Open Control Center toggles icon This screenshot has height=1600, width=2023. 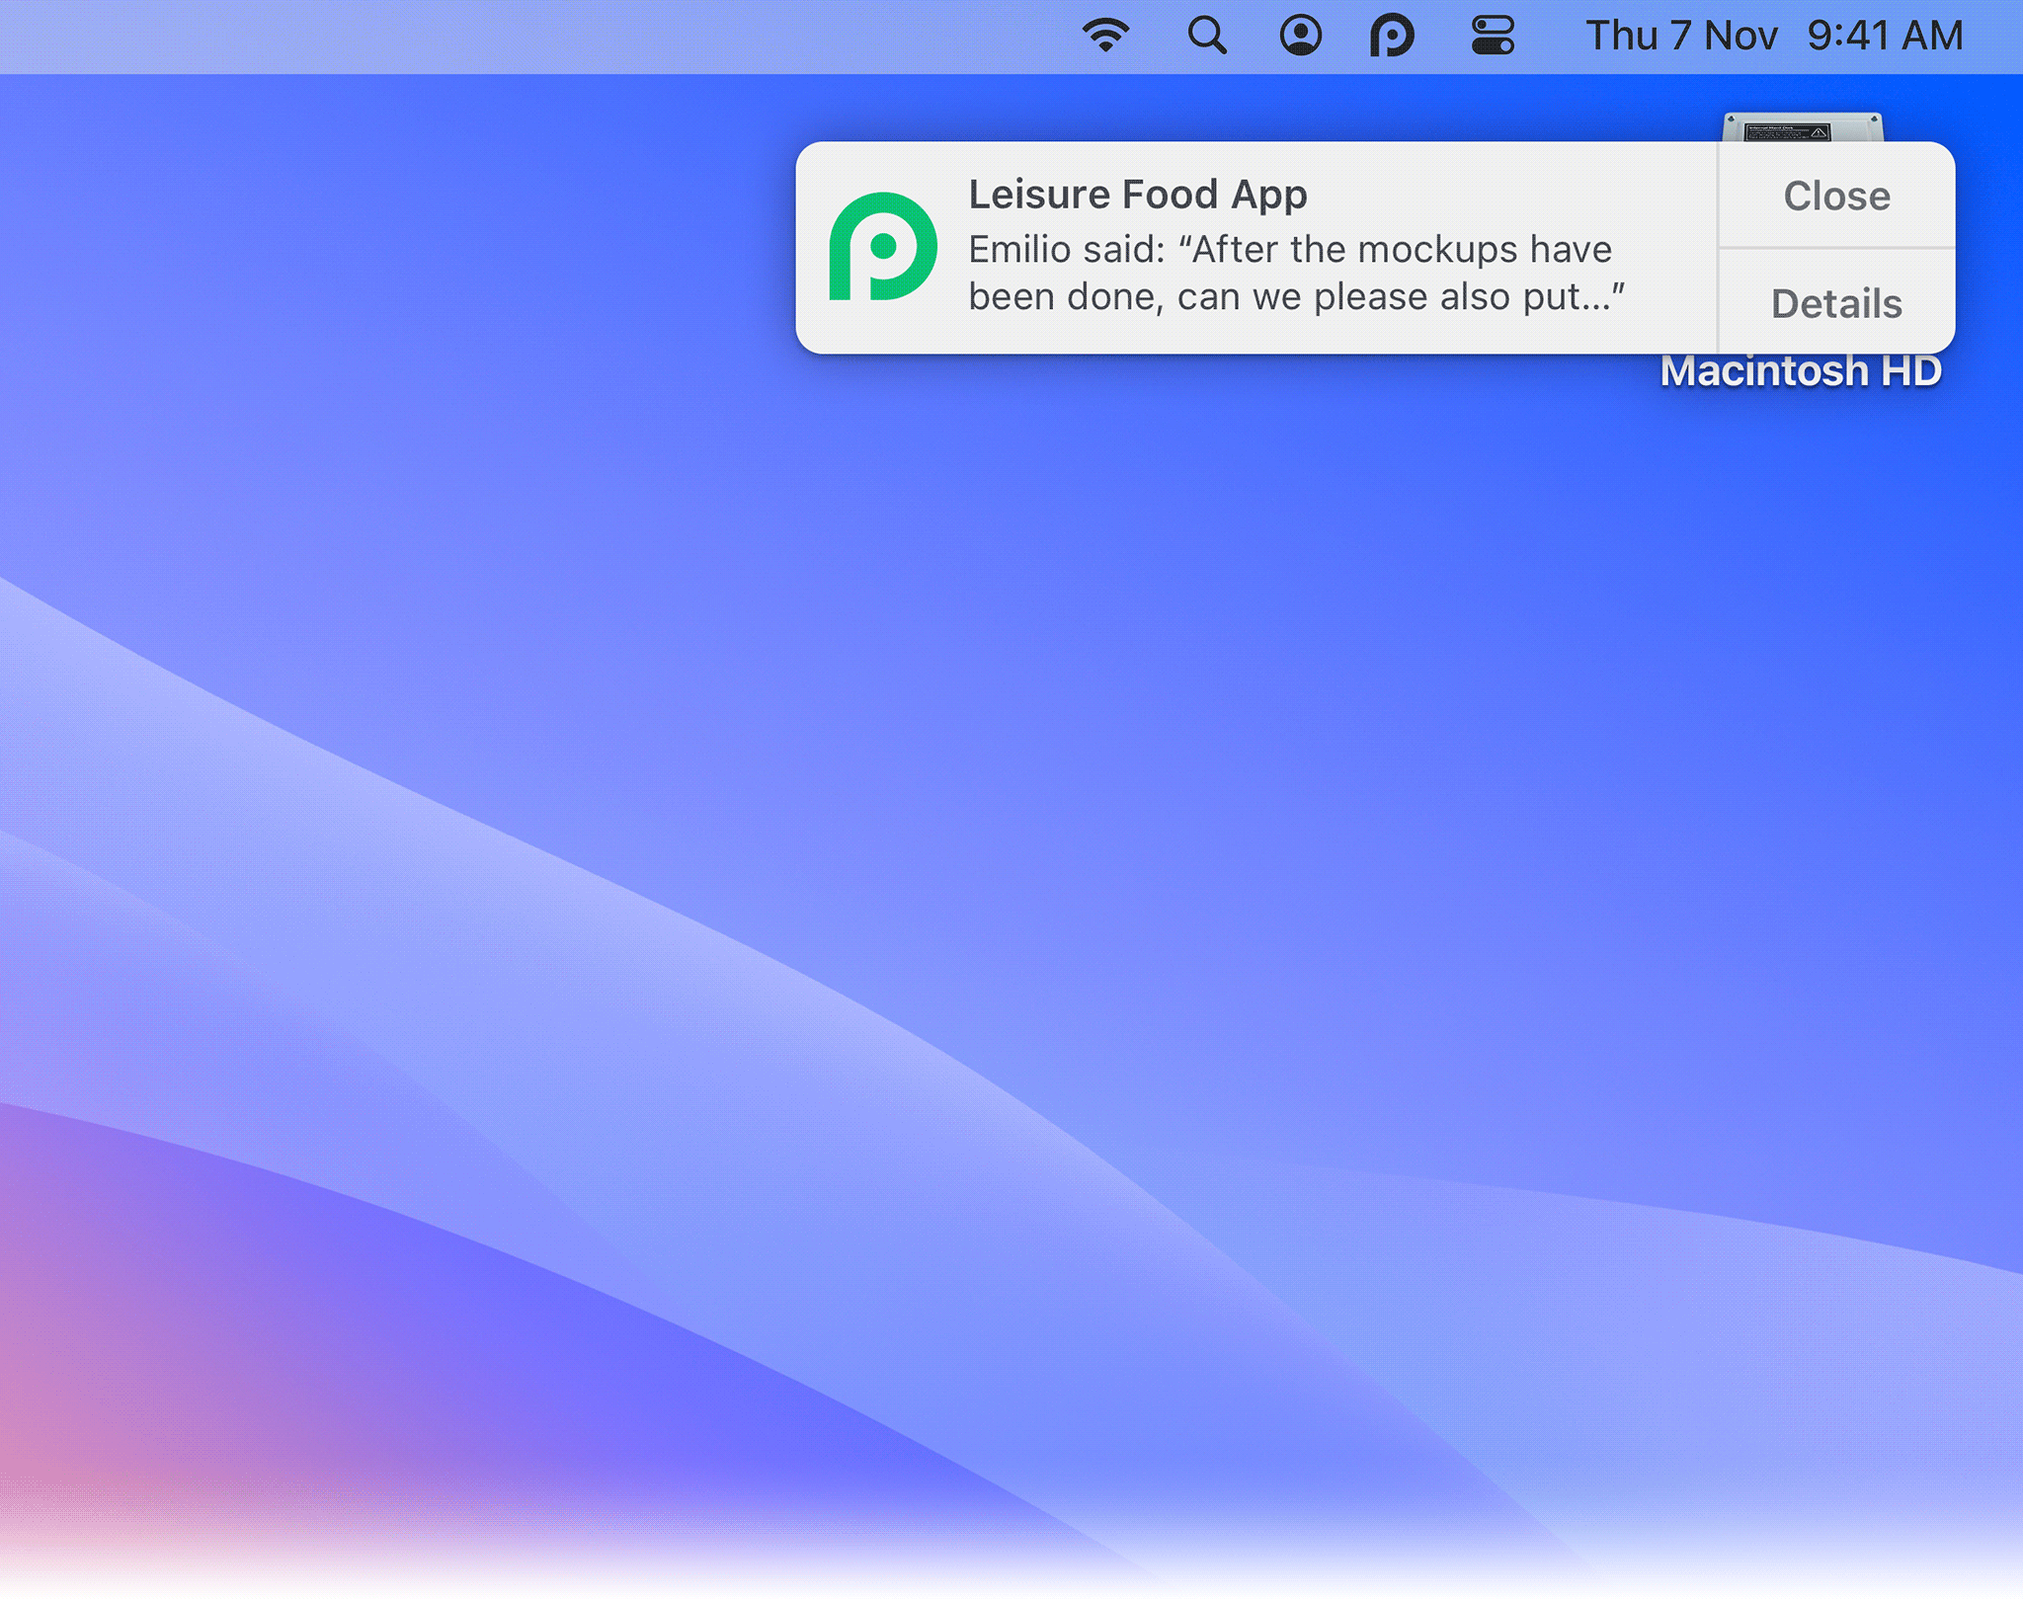[1492, 36]
